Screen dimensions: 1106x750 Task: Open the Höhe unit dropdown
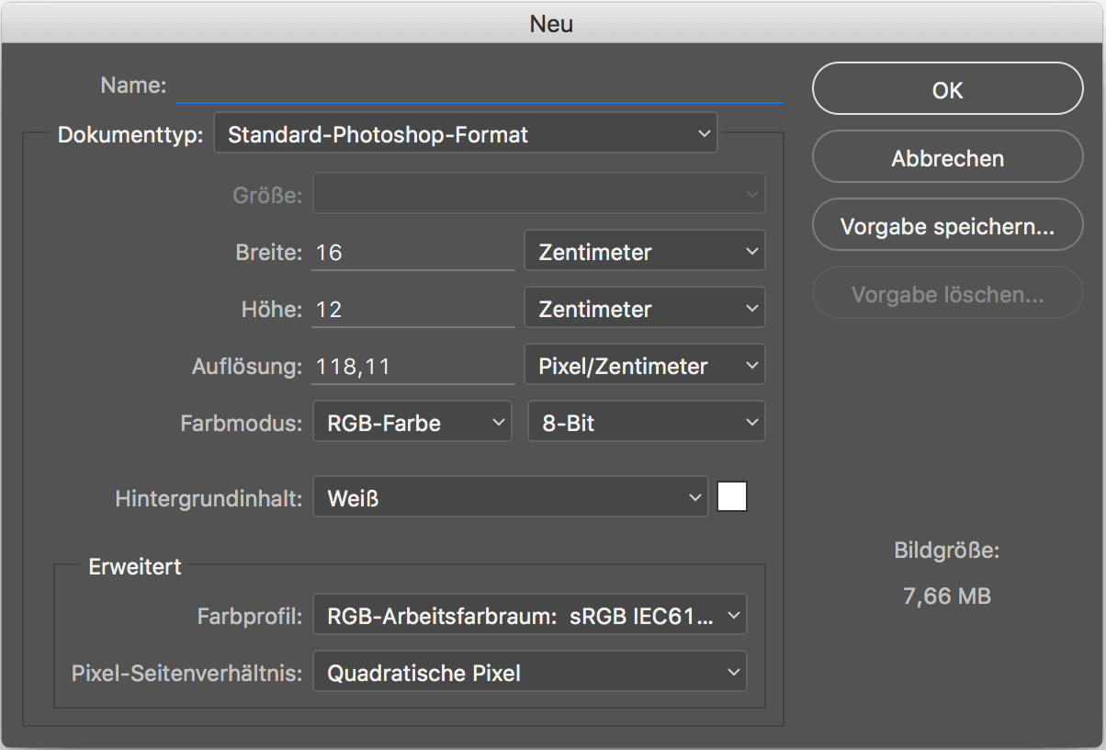644,307
